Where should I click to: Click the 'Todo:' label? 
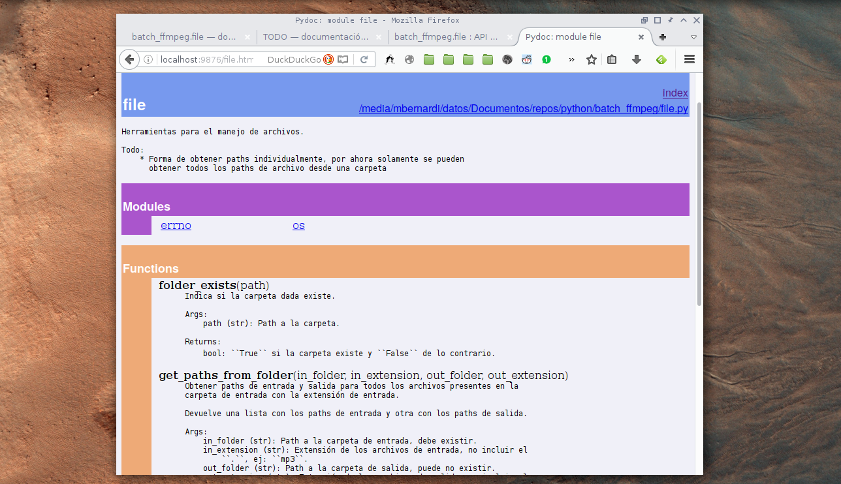tap(133, 150)
